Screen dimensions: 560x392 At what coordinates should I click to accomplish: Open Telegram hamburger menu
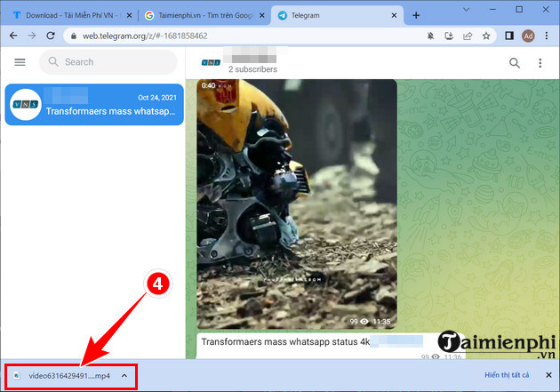coord(20,62)
